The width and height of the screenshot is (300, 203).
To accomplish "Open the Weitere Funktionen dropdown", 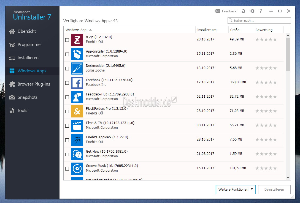I will click(236, 190).
